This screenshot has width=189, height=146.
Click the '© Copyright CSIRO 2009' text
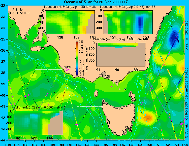coord(186,120)
